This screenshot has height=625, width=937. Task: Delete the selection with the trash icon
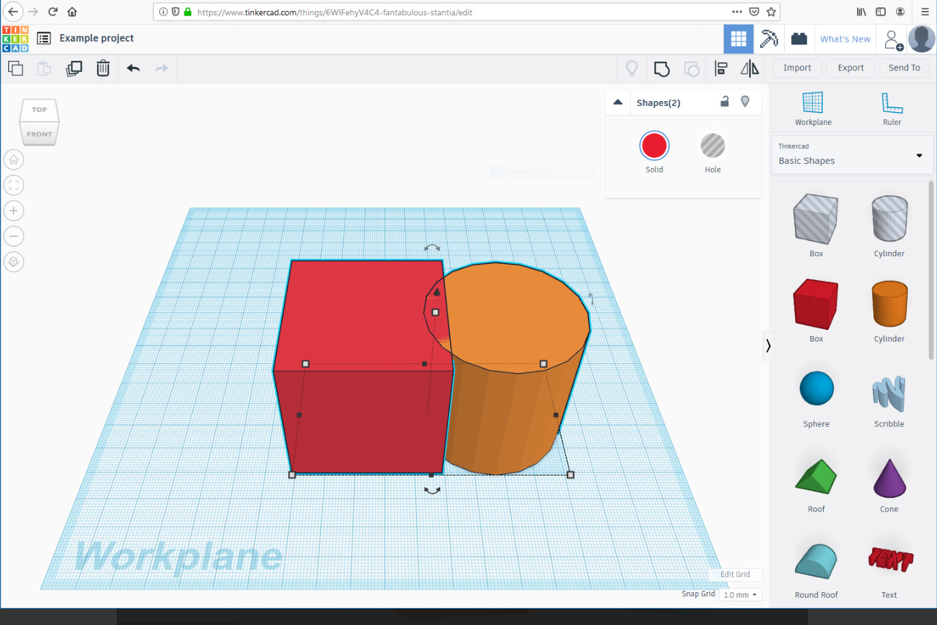tap(103, 68)
